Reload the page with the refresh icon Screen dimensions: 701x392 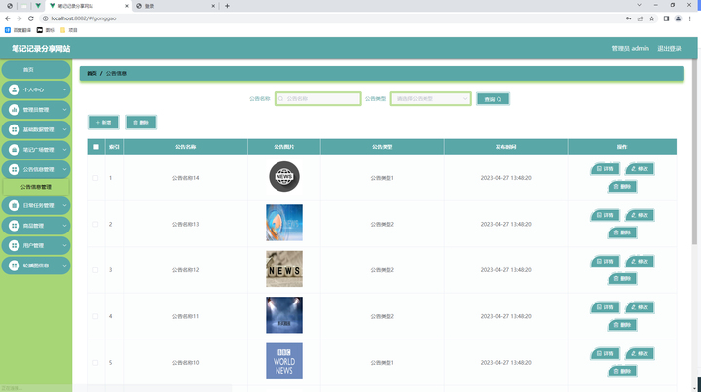31,18
